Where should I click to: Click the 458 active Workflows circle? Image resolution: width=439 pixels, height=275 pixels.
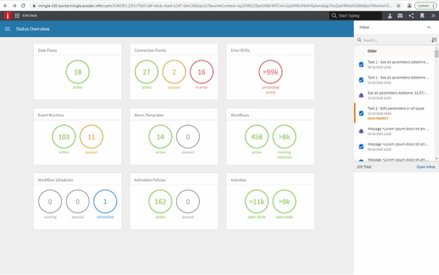257,137
